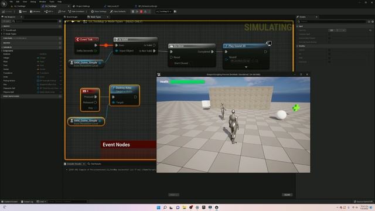Click the Completed output pin on Do Once
This screenshot has width=375, height=211.
pyautogui.click(x=212, y=52)
